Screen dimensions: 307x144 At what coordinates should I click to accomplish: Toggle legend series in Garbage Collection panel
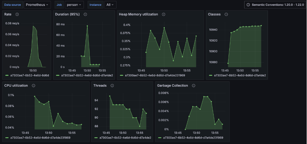(193, 138)
